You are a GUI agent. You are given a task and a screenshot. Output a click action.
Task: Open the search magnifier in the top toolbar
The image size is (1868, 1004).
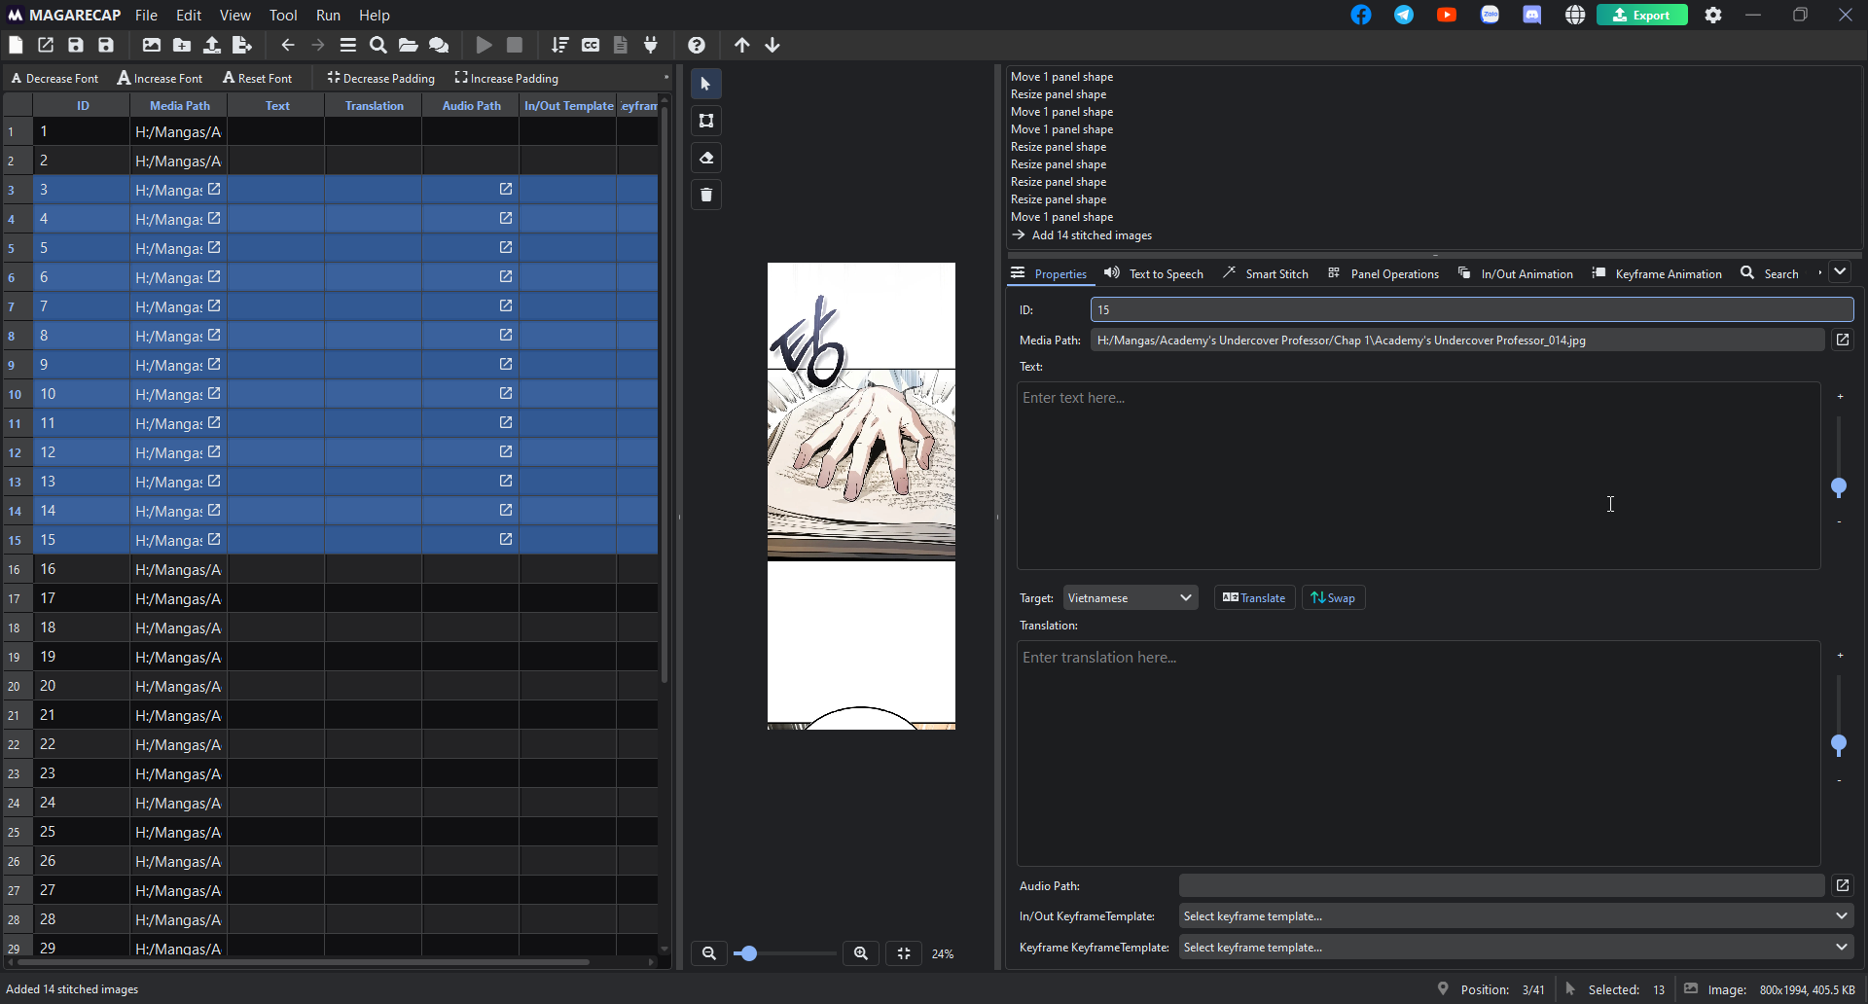pyautogui.click(x=378, y=45)
